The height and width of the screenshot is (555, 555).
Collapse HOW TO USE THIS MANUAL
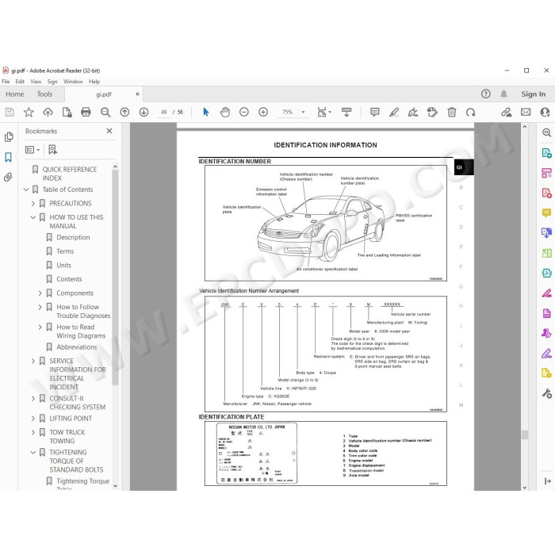click(33, 217)
